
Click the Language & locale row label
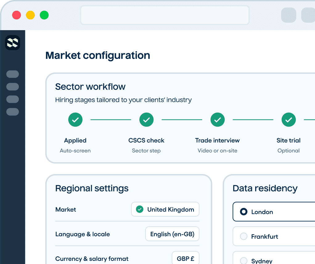coord(83,234)
